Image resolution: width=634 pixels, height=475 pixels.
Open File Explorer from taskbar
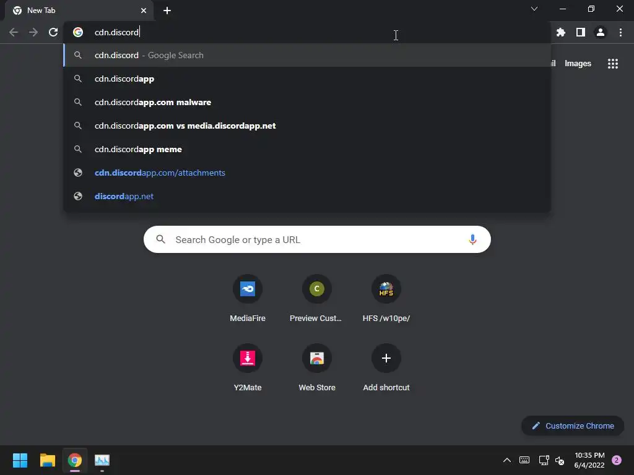pos(47,460)
